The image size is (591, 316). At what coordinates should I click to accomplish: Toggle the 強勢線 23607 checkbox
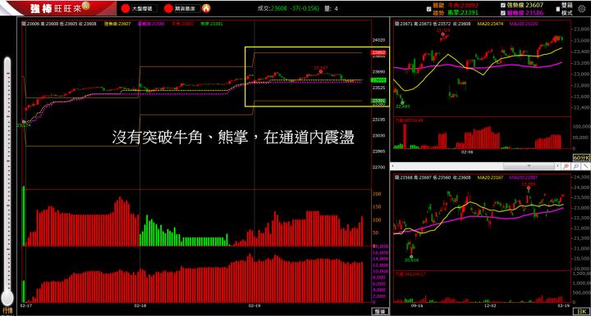pyautogui.click(x=503, y=5)
